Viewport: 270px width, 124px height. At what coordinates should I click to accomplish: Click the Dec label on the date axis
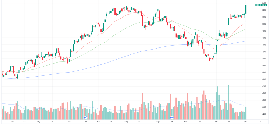click(x=245, y=121)
